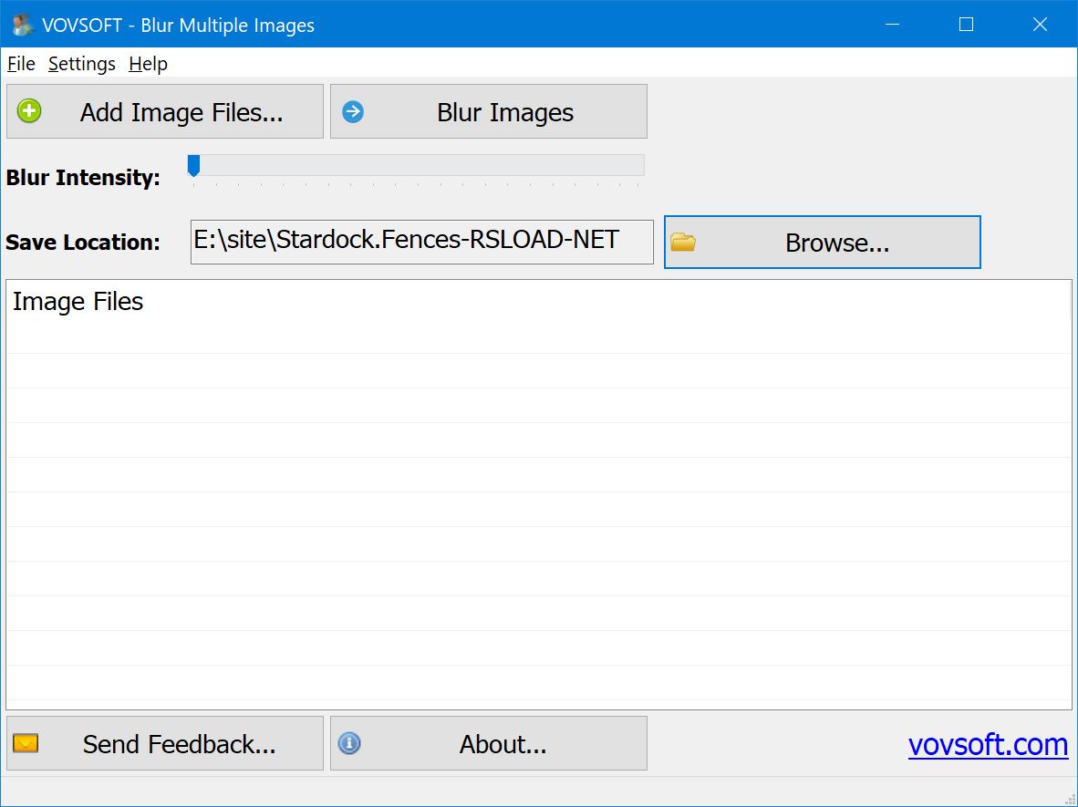Click the Add Image Files button label
Viewport: 1078px width, 807px height.
pyautogui.click(x=181, y=112)
